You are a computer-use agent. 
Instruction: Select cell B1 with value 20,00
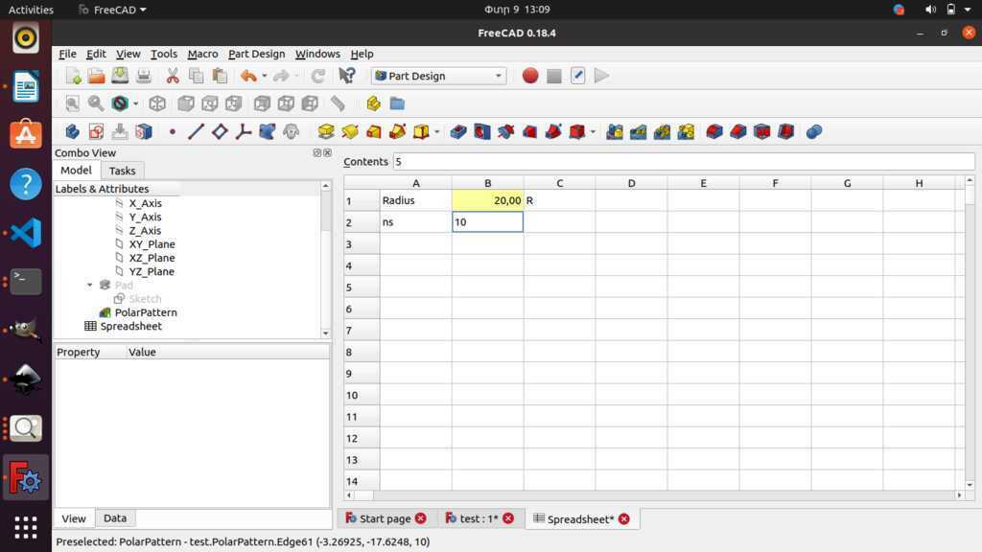point(487,200)
